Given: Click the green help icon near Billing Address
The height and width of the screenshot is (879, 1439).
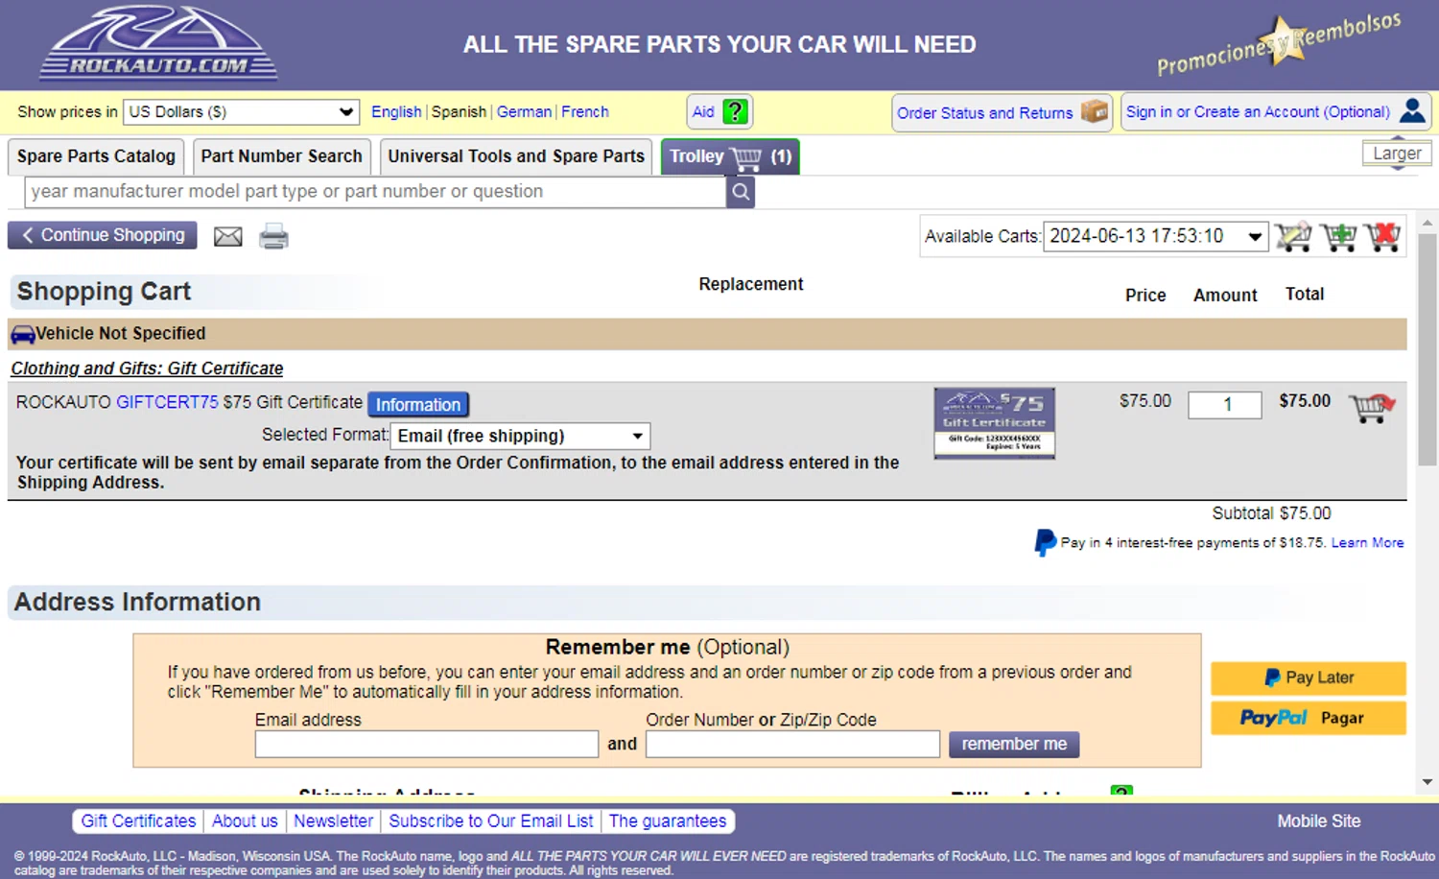Looking at the screenshot, I should click(x=1121, y=792).
